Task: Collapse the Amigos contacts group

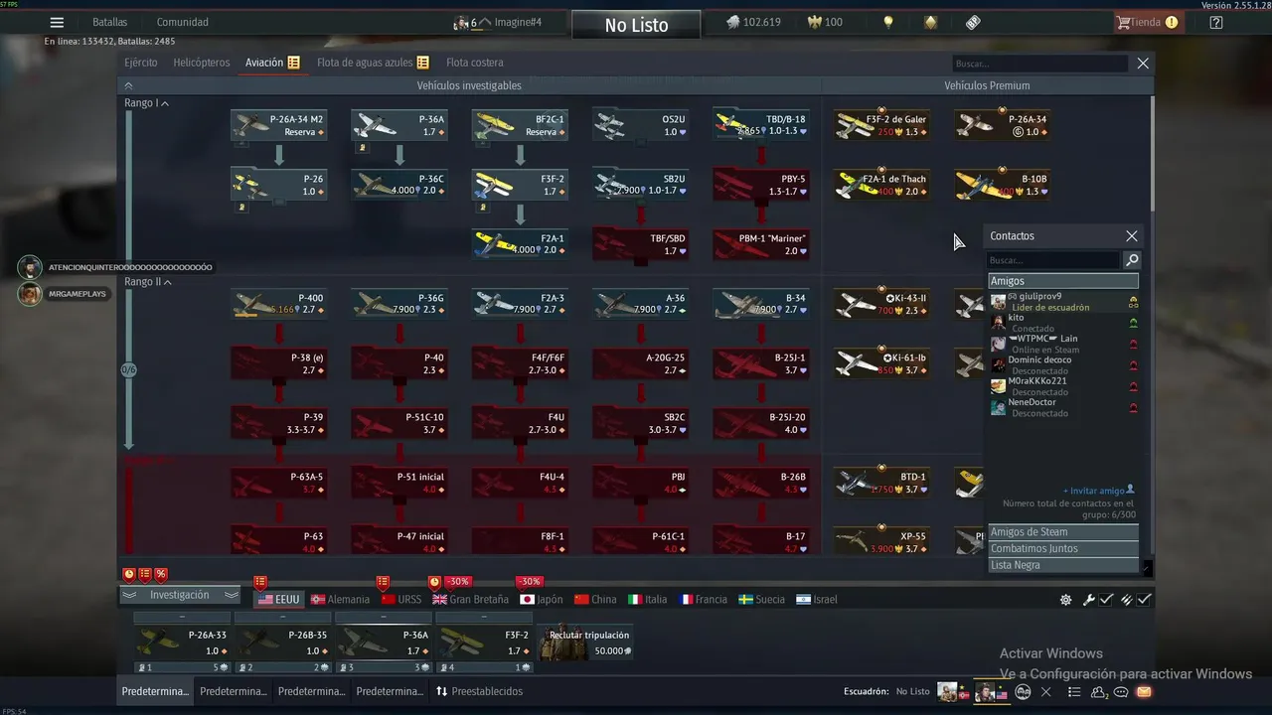Action: 1062,282
